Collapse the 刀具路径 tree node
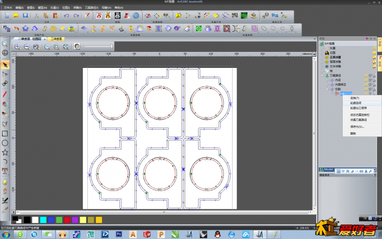The height and width of the screenshot is (239, 382). 322,76
